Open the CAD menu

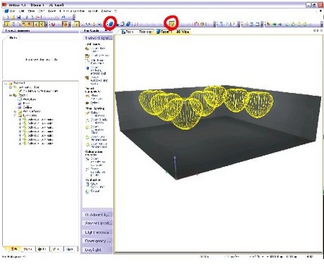click(x=42, y=11)
